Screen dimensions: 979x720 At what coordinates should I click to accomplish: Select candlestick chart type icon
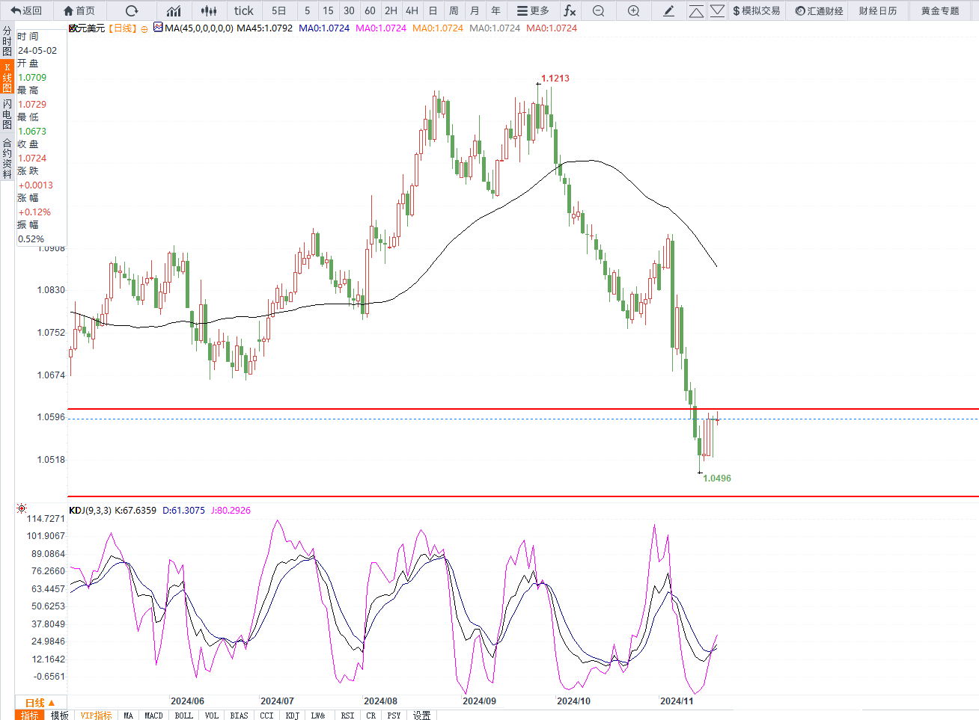pos(210,10)
